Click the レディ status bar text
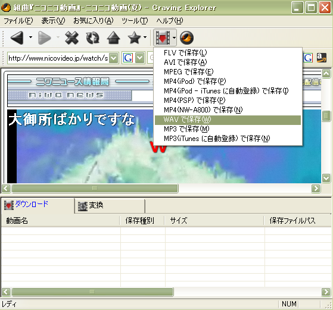The image size is (333, 310). pyautogui.click(x=9, y=304)
